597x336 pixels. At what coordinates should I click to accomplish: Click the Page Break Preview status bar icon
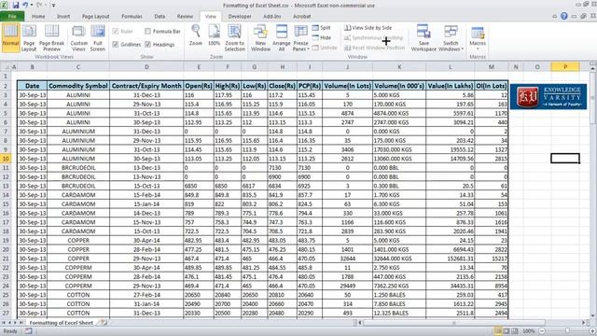514,331
